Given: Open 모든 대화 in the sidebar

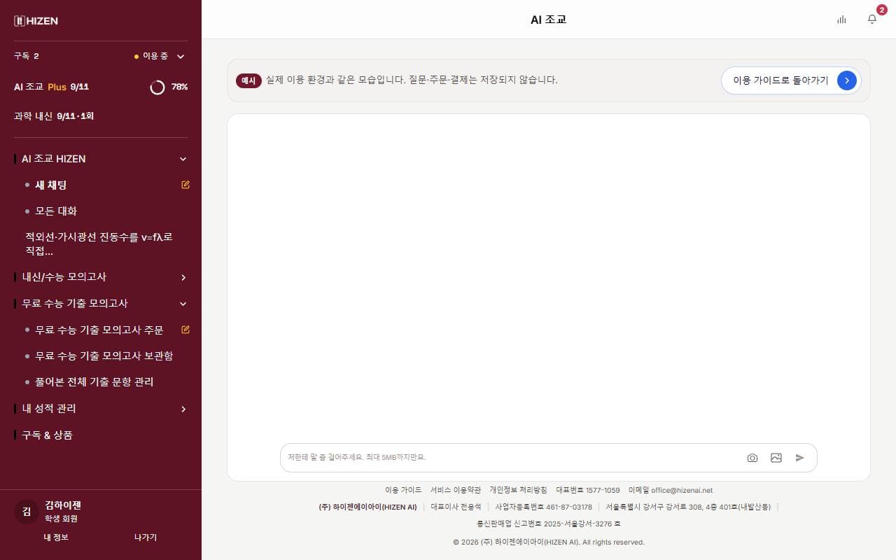Looking at the screenshot, I should 56,211.
